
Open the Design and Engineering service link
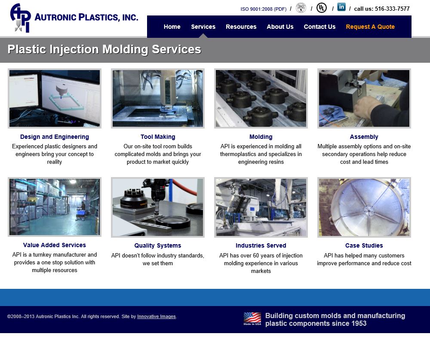55,137
